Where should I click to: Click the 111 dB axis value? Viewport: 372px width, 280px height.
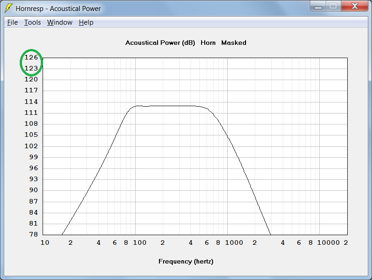(31, 113)
